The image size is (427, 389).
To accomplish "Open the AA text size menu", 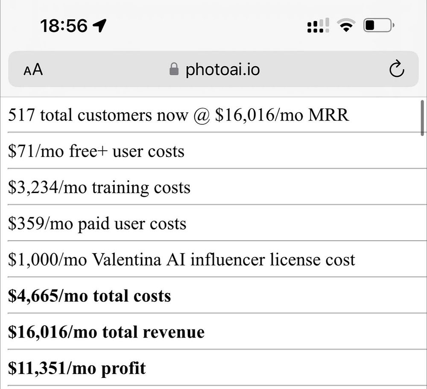I will [33, 70].
